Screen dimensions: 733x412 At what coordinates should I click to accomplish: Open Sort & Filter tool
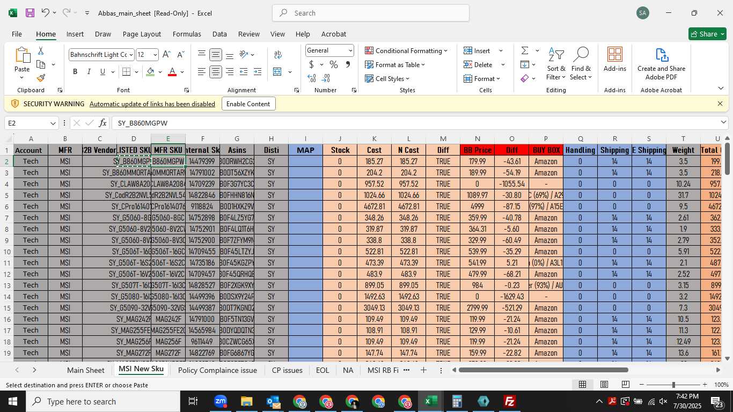pos(556,64)
